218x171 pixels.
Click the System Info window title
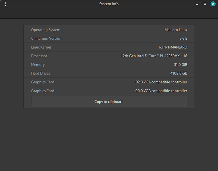pyautogui.click(x=109, y=4)
